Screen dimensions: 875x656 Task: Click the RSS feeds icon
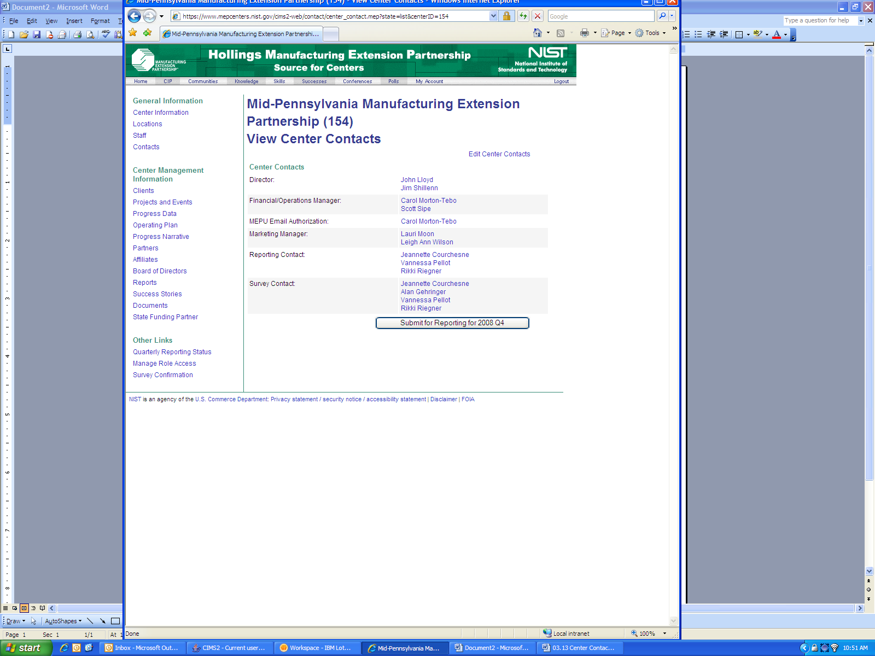click(x=561, y=33)
